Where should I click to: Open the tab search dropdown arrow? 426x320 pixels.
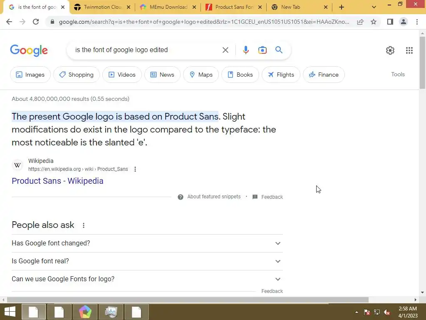coord(374,7)
